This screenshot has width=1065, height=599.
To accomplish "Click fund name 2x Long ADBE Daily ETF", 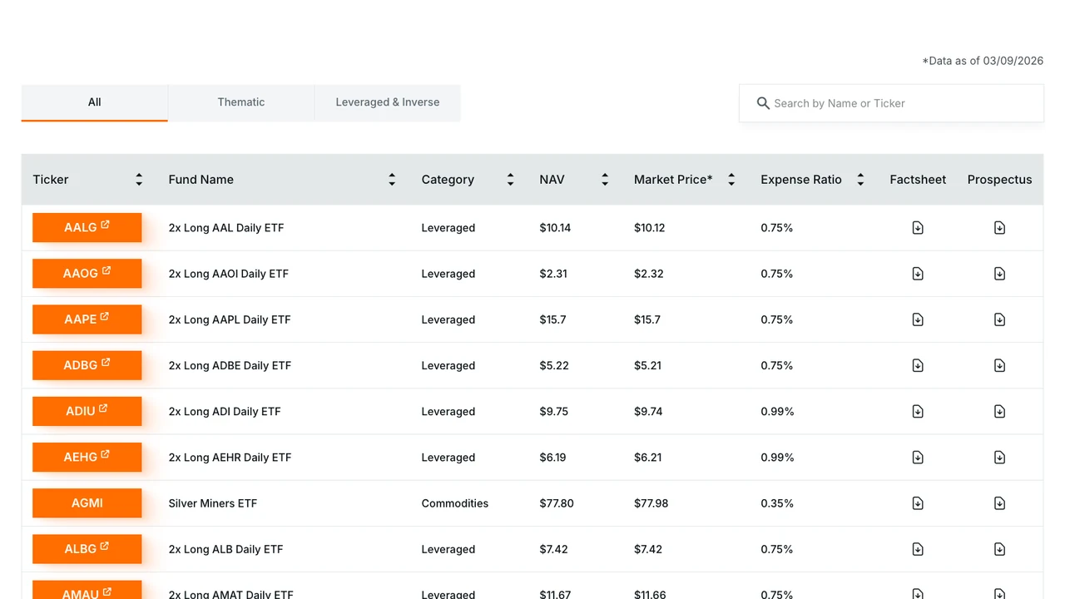I will coord(230,365).
